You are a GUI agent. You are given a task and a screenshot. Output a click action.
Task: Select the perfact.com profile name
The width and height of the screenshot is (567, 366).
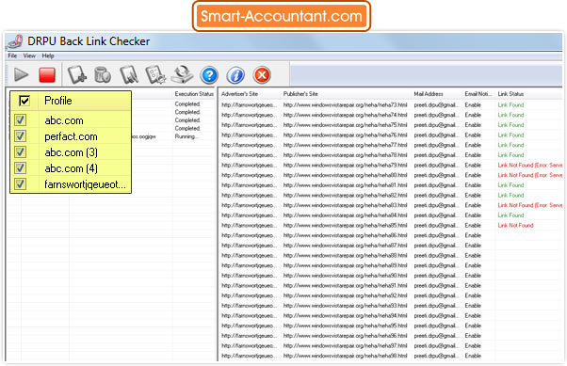click(x=71, y=136)
